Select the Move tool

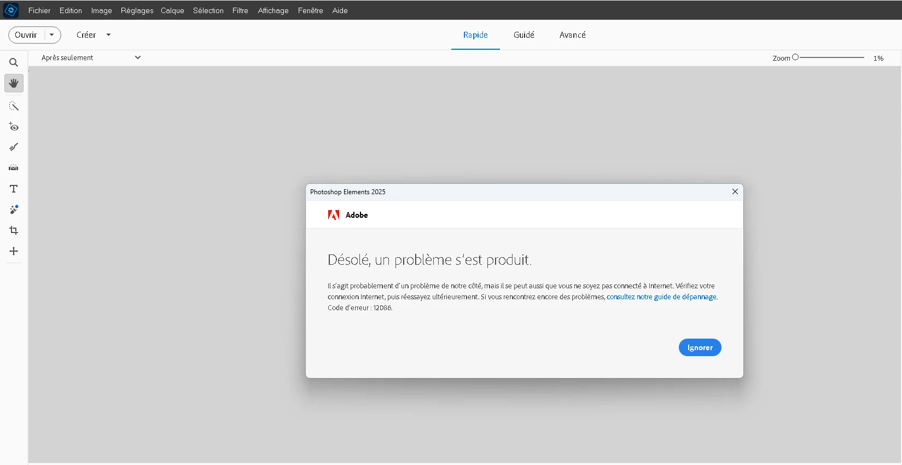pyautogui.click(x=14, y=251)
